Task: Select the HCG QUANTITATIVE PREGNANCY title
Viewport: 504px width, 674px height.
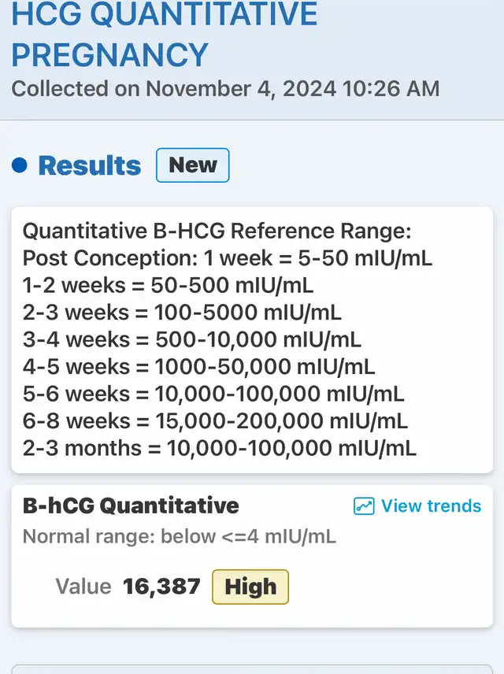Action: (x=165, y=35)
